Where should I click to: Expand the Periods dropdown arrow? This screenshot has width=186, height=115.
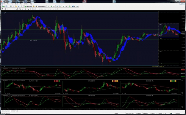pos(75,7)
